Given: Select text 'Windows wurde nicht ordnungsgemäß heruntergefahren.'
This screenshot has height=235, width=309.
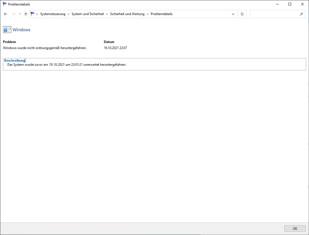Looking at the screenshot, I should 45,48.
